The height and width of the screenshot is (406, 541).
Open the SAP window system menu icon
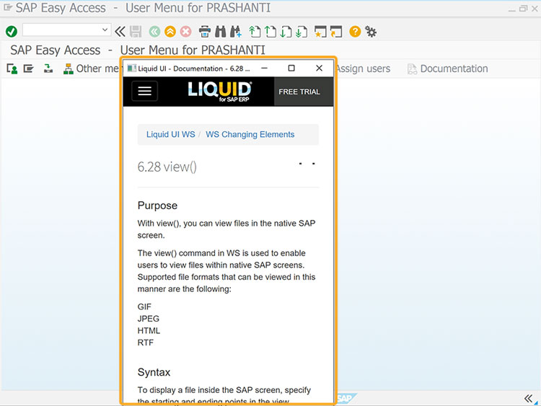(x=8, y=7)
